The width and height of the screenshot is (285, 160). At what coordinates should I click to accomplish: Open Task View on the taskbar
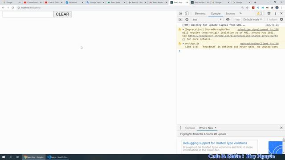click(x=18, y=157)
